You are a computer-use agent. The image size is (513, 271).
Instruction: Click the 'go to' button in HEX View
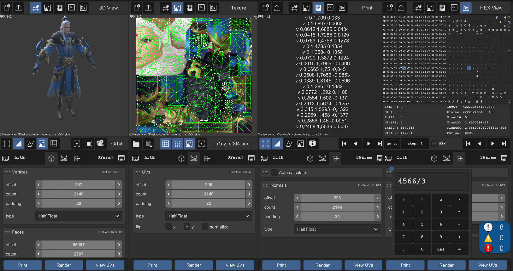pyautogui.click(x=392, y=144)
